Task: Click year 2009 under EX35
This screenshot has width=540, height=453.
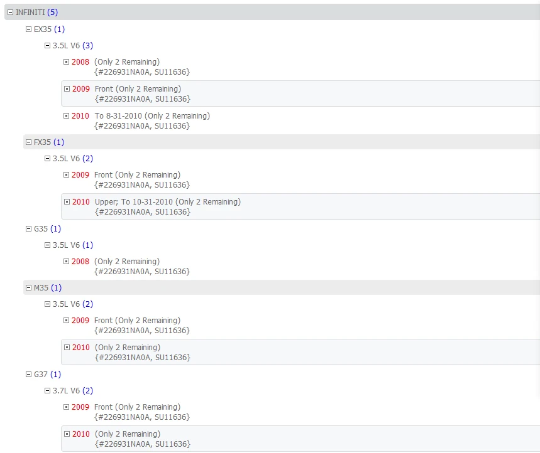Action: (81, 89)
